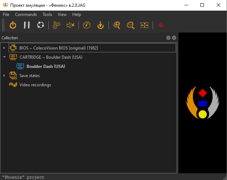Click the orange cartridge icon
The image size is (227, 180).
13,57
